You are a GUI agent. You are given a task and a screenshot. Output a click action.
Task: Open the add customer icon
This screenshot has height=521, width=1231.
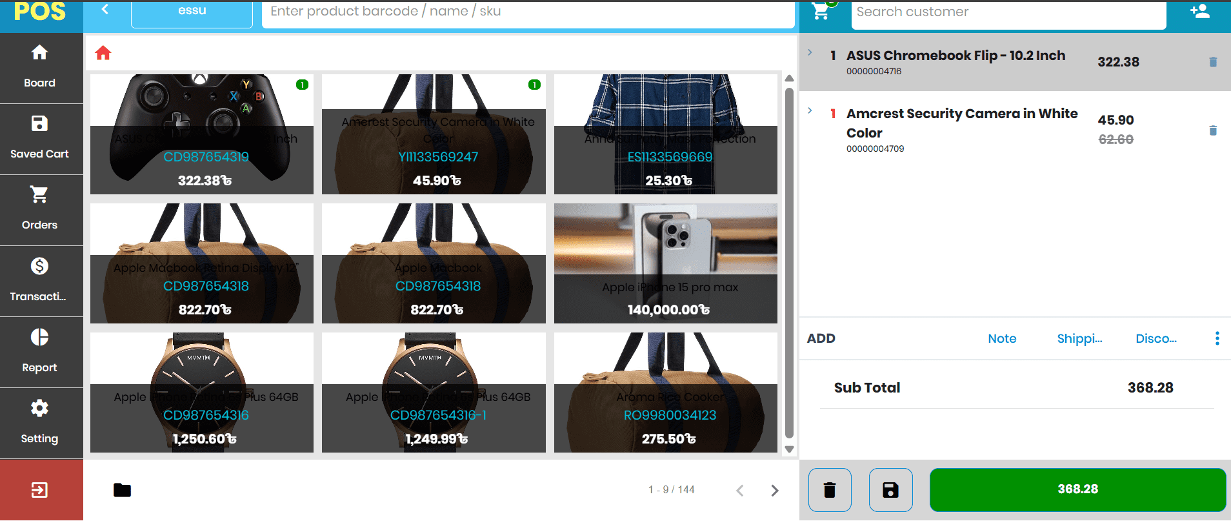(x=1199, y=12)
